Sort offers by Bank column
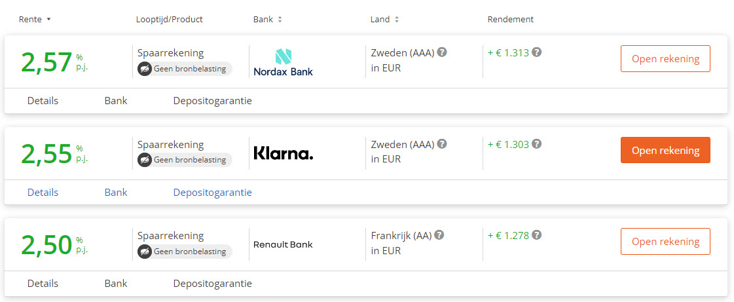Screen dimensions: 734x302 [268, 20]
